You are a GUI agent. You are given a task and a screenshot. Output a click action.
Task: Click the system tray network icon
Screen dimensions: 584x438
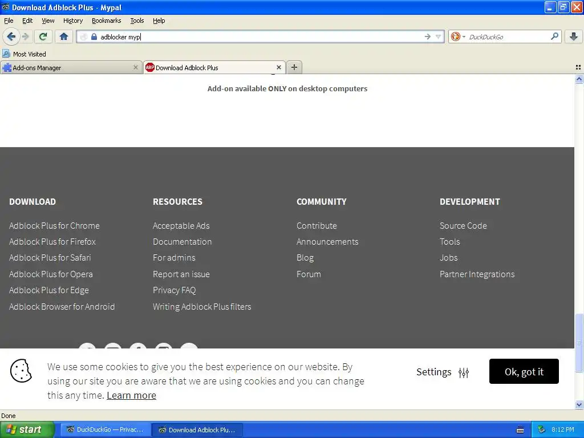pos(541,429)
